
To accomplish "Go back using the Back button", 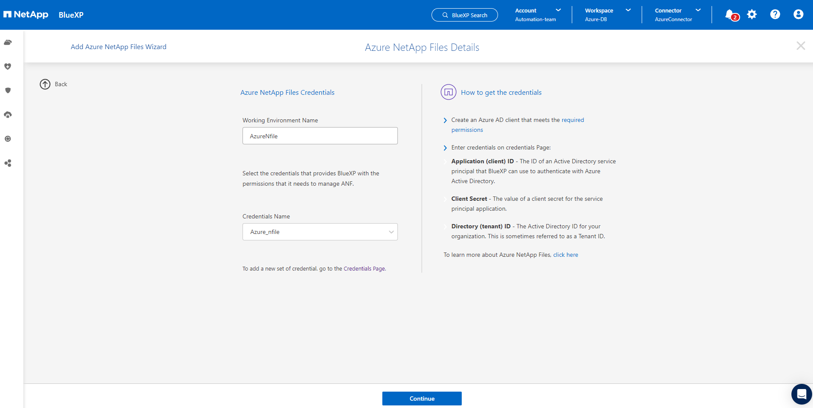I will click(54, 84).
